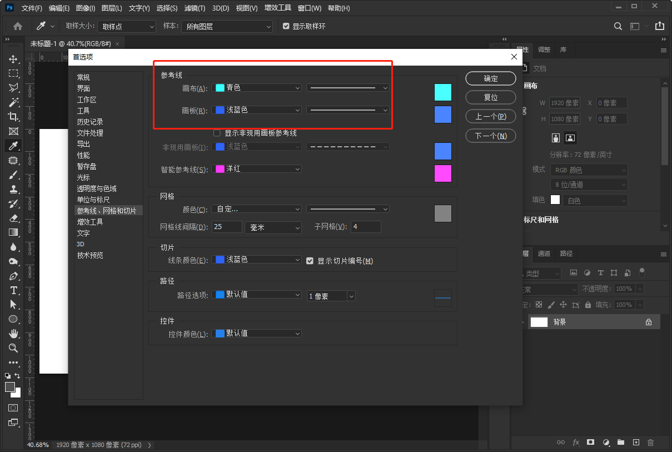Open the 窗口(W) menu

pos(310,8)
